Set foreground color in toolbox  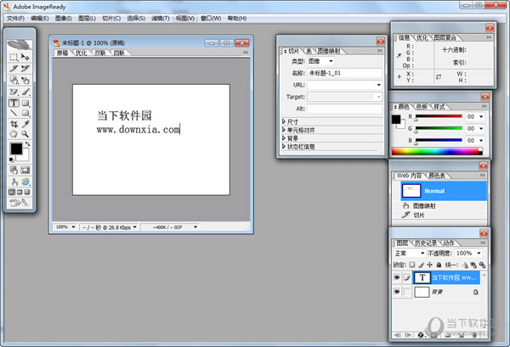16,148
